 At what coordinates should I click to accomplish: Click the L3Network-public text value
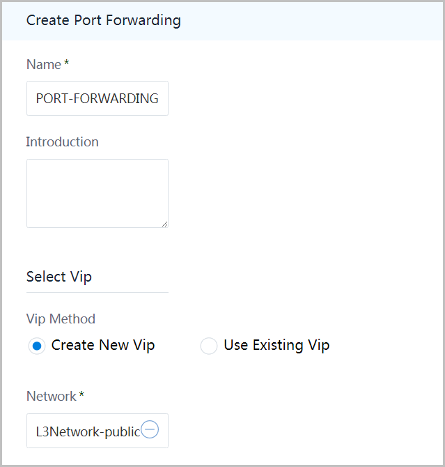pyautogui.click(x=88, y=431)
